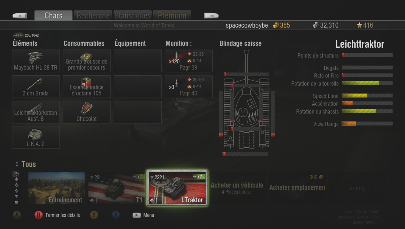This screenshot has width=405, height=229.
Task: Open the Entrainement training thumbnail
Action: (57, 188)
